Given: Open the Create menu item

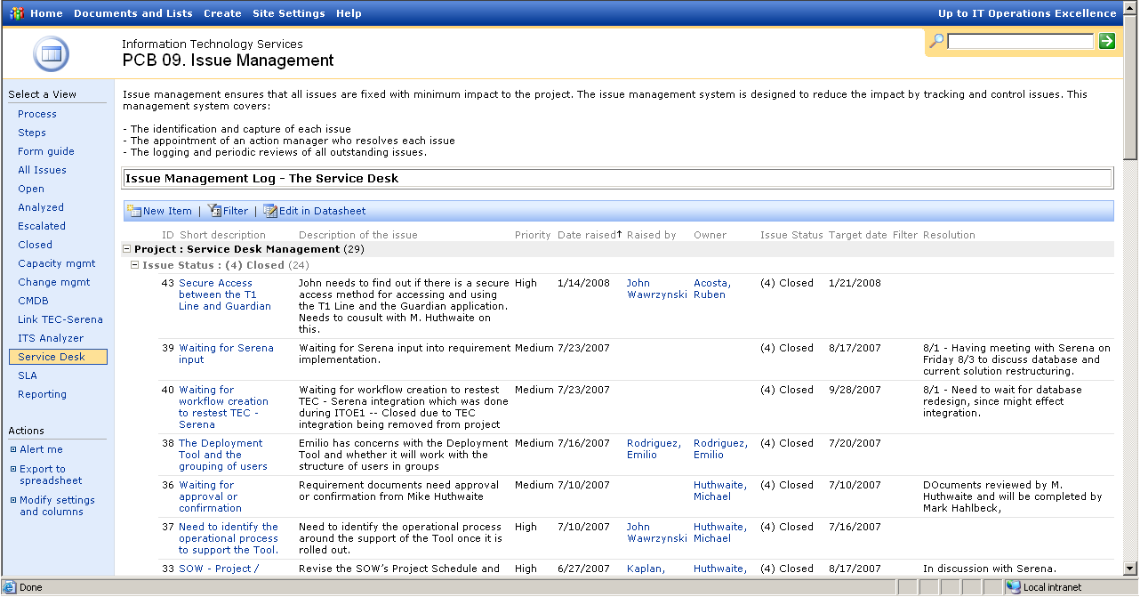Looking at the screenshot, I should pyautogui.click(x=222, y=13).
